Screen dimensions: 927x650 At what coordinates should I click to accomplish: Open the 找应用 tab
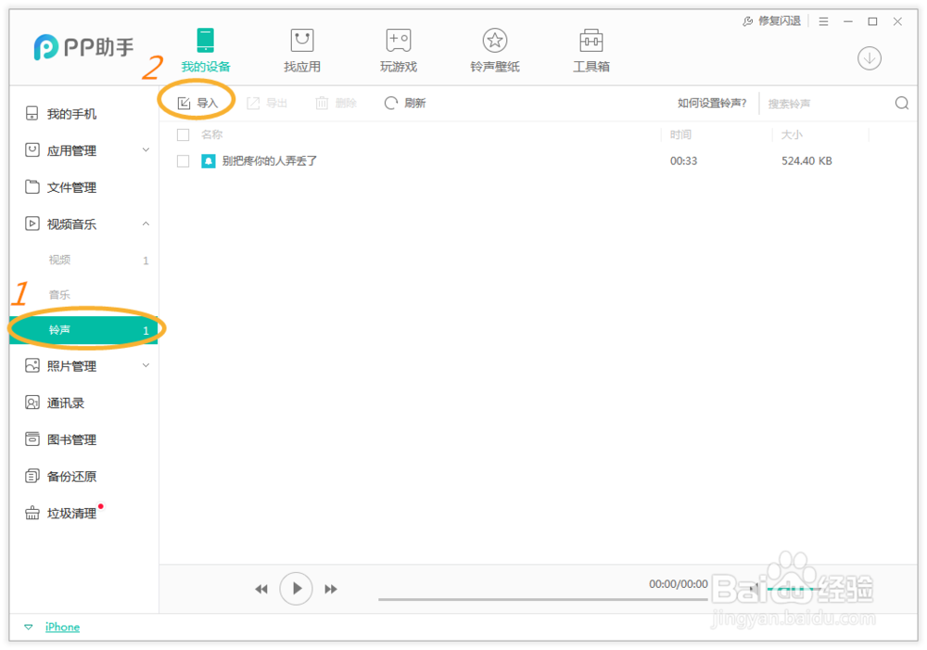[x=301, y=50]
